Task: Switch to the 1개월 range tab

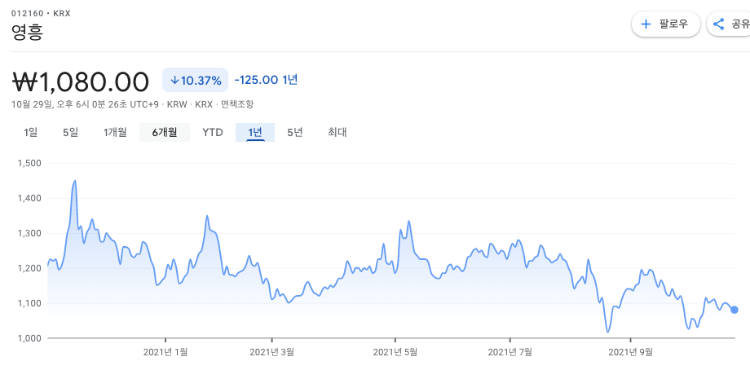Action: (115, 132)
